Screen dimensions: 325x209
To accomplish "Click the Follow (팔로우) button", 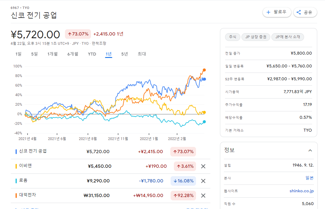I will (277, 12).
